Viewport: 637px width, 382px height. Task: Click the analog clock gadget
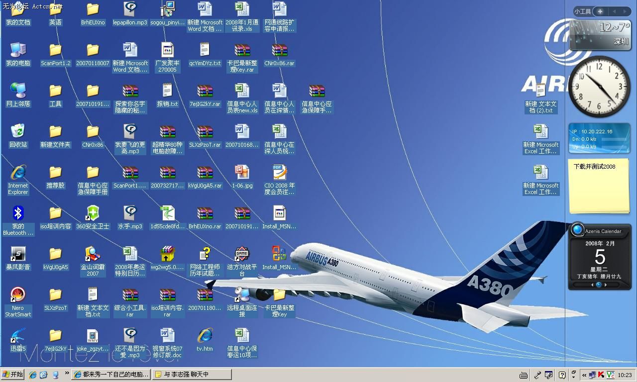click(600, 87)
